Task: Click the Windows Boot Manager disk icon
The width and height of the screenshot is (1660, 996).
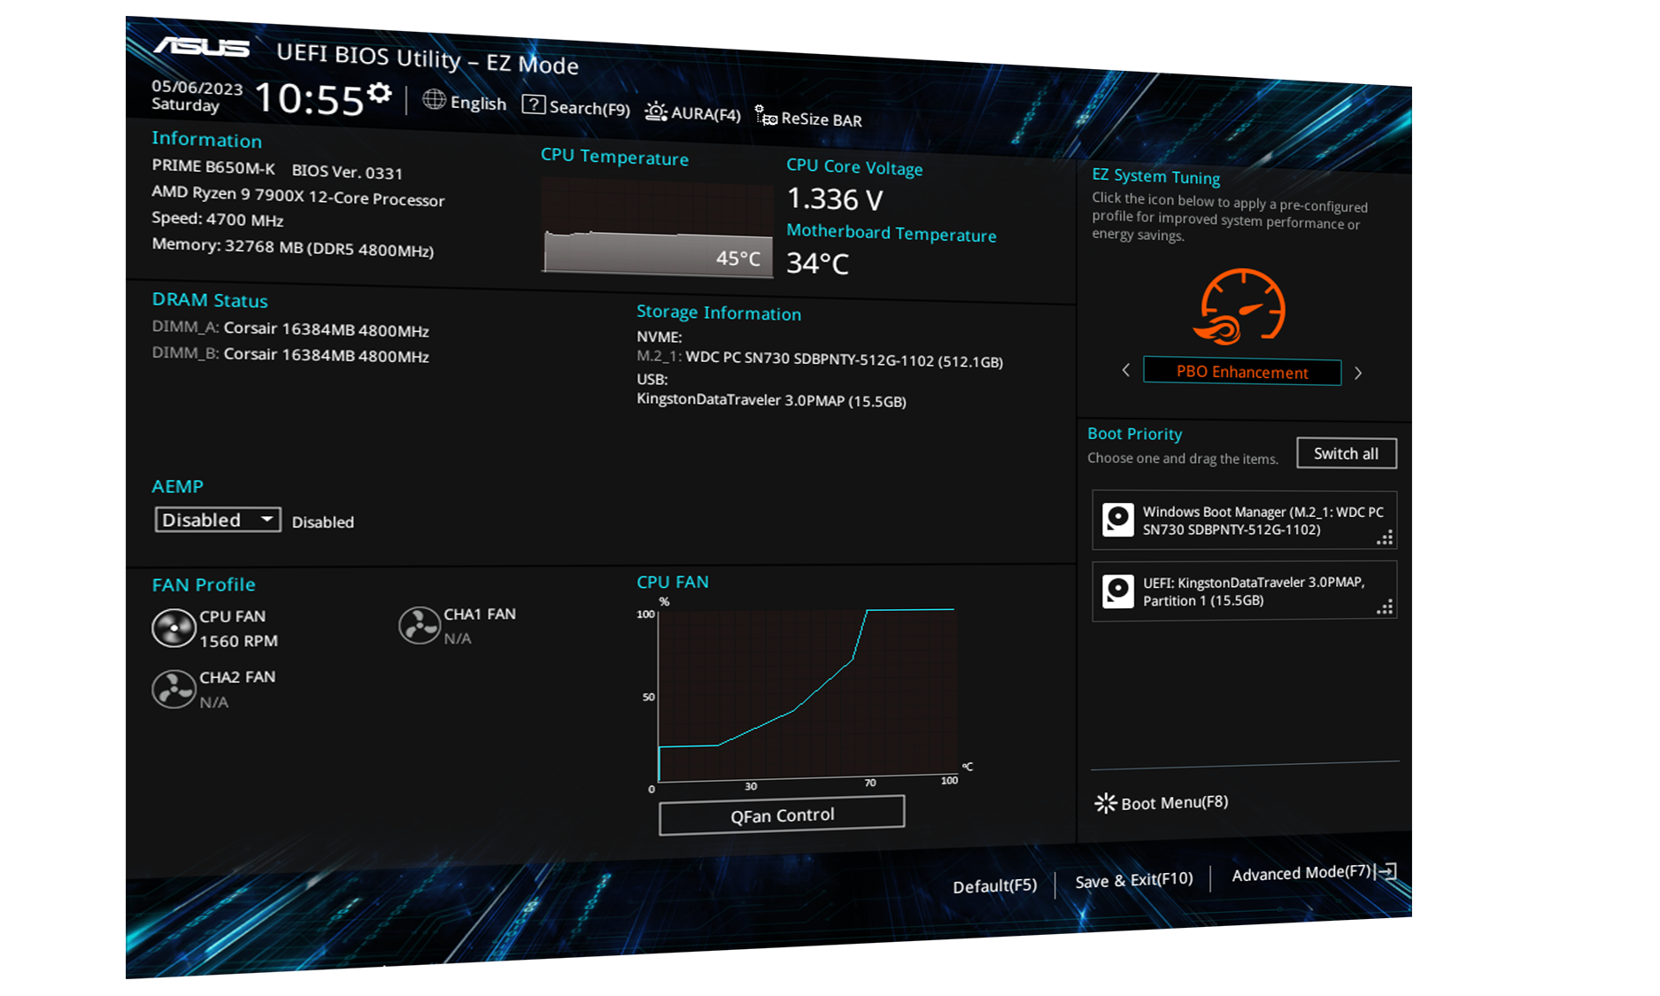Action: coord(1118,520)
